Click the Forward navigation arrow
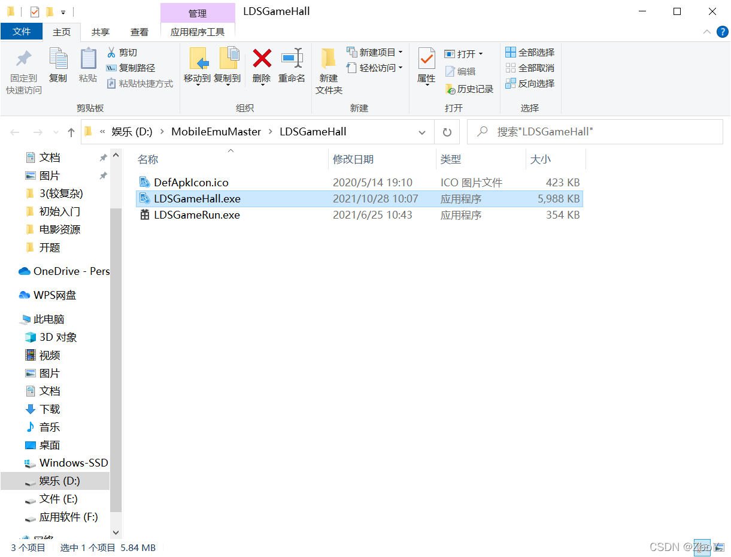The height and width of the screenshot is (557, 731). coord(38,132)
